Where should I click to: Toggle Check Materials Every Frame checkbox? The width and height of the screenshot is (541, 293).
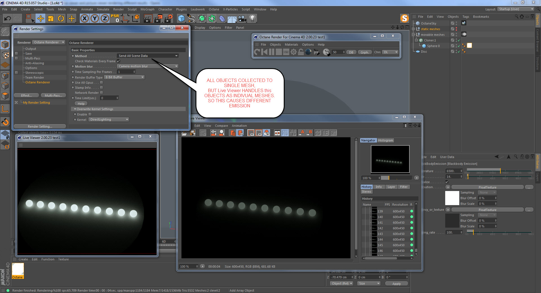point(119,61)
